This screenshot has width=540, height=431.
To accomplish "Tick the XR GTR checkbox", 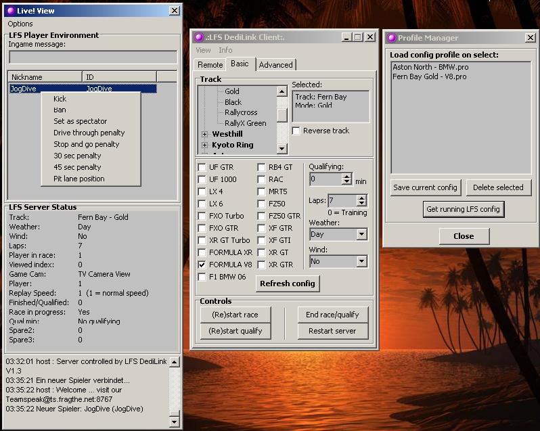I will (x=261, y=265).
